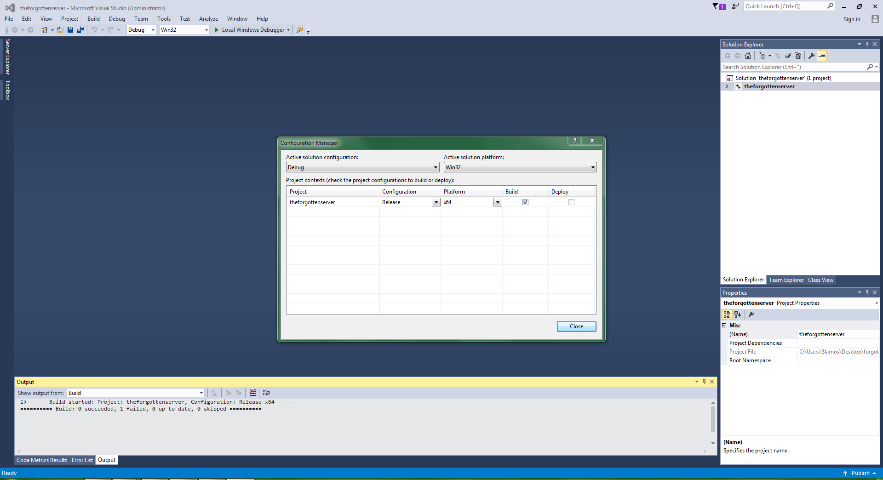Click the Find in Files toolbar icon
Screen dimensions: 883x480
point(300,30)
